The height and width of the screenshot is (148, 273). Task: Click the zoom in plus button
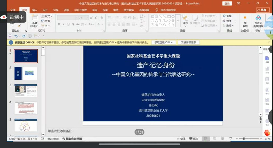(261, 139)
